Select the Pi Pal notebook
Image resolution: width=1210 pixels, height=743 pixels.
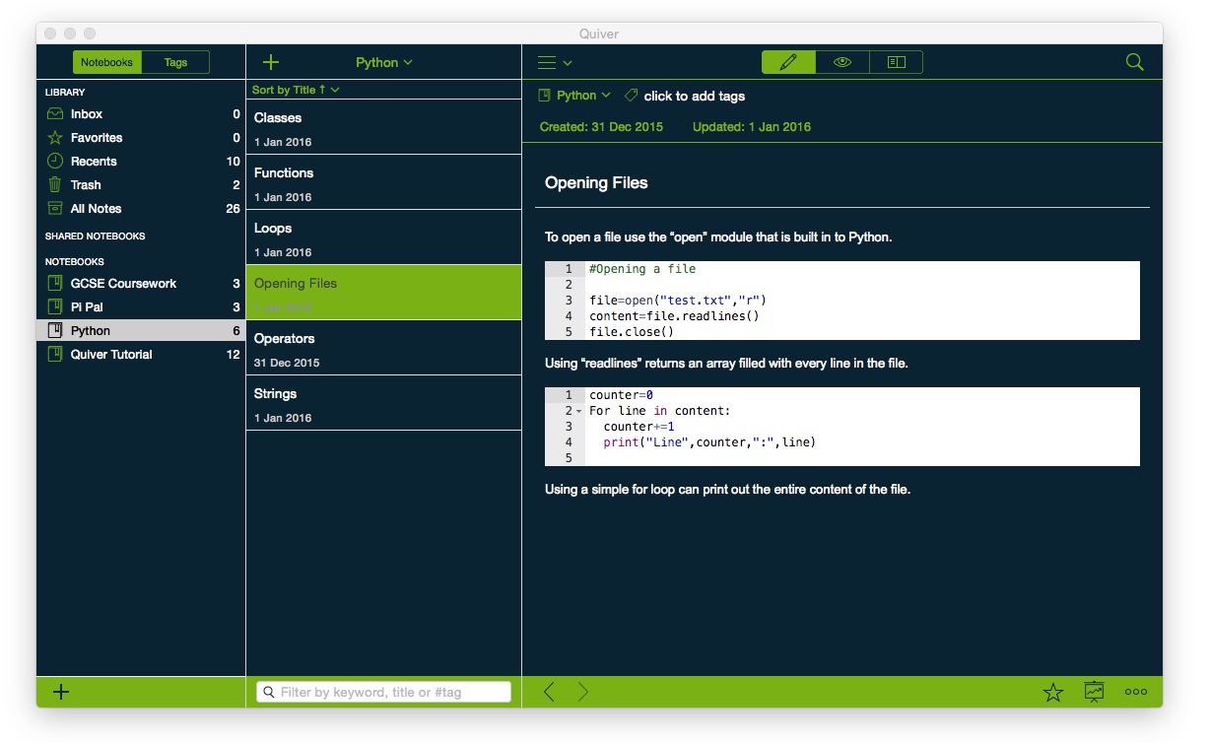pos(141,307)
